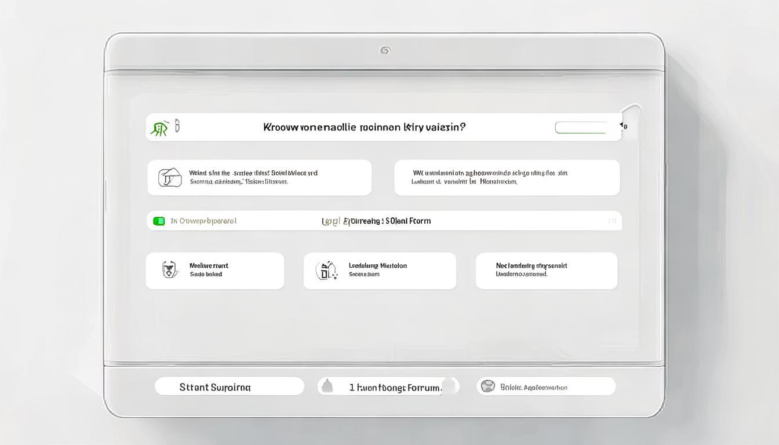Click the Krouw header question text
This screenshot has width=779, height=445.
pyautogui.click(x=364, y=127)
